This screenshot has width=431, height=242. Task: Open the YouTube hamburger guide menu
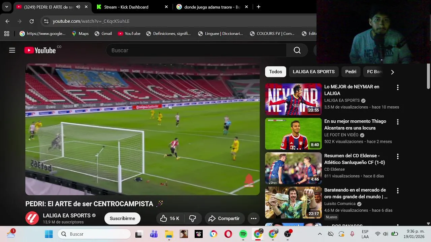[12, 50]
